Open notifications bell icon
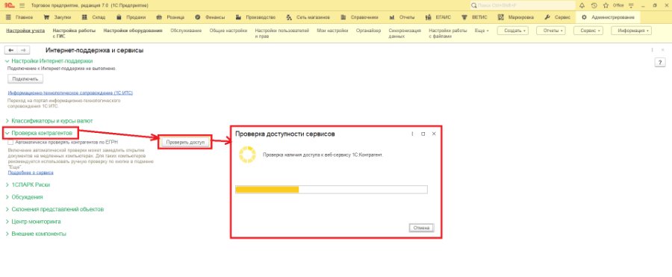672x277 pixels. 582,5
